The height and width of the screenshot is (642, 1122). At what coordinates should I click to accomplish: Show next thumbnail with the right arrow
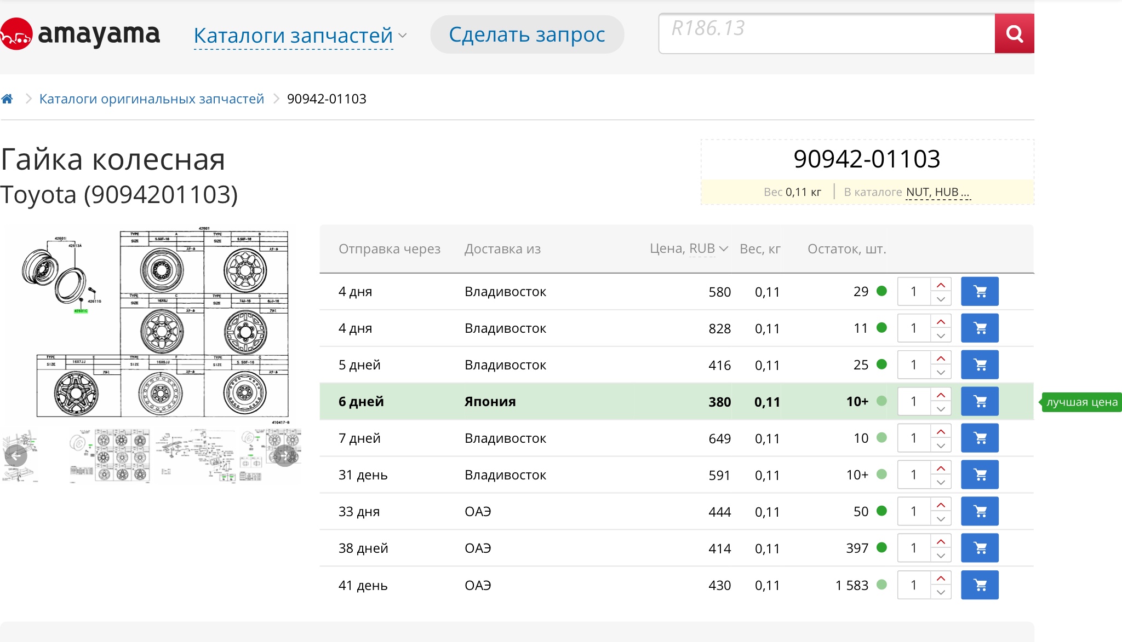[x=285, y=455]
